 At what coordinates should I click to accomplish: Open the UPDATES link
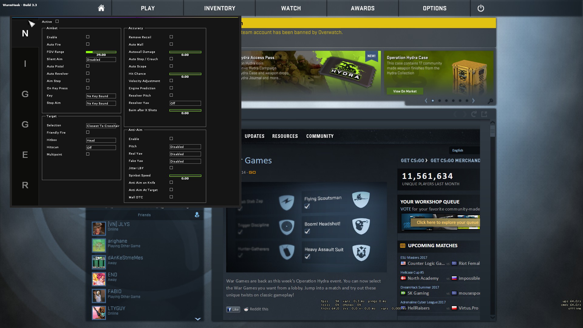pos(254,136)
